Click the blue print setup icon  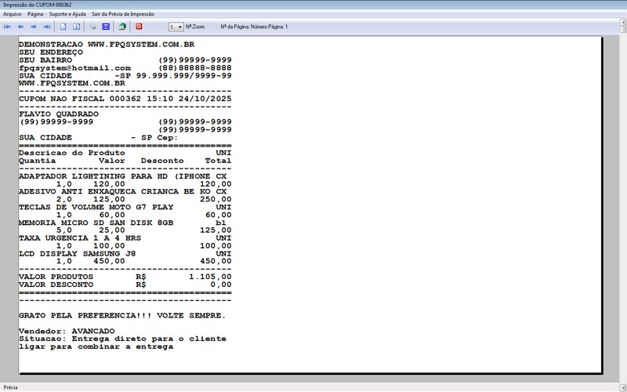tap(105, 27)
